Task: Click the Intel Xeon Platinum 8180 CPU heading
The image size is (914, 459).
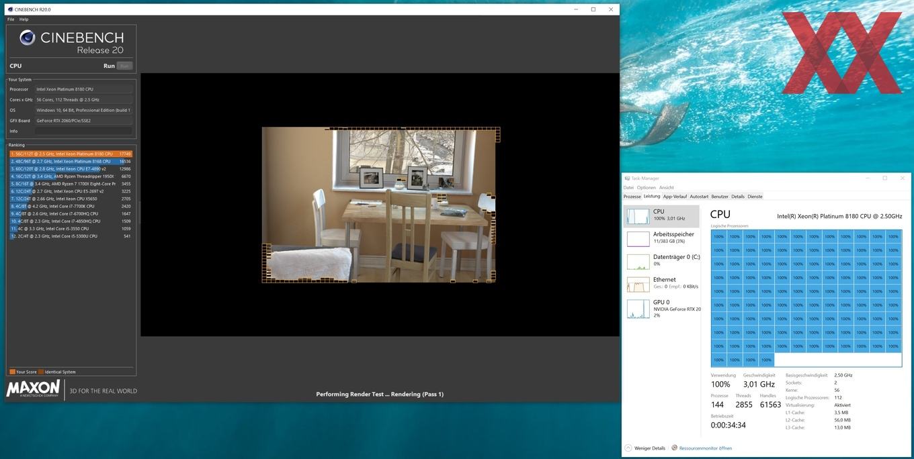Action: (839, 216)
